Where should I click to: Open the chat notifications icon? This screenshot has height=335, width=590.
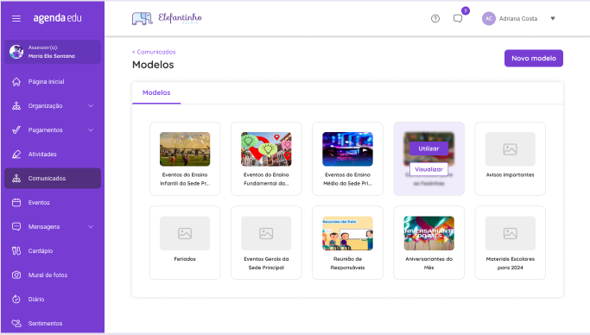click(458, 18)
